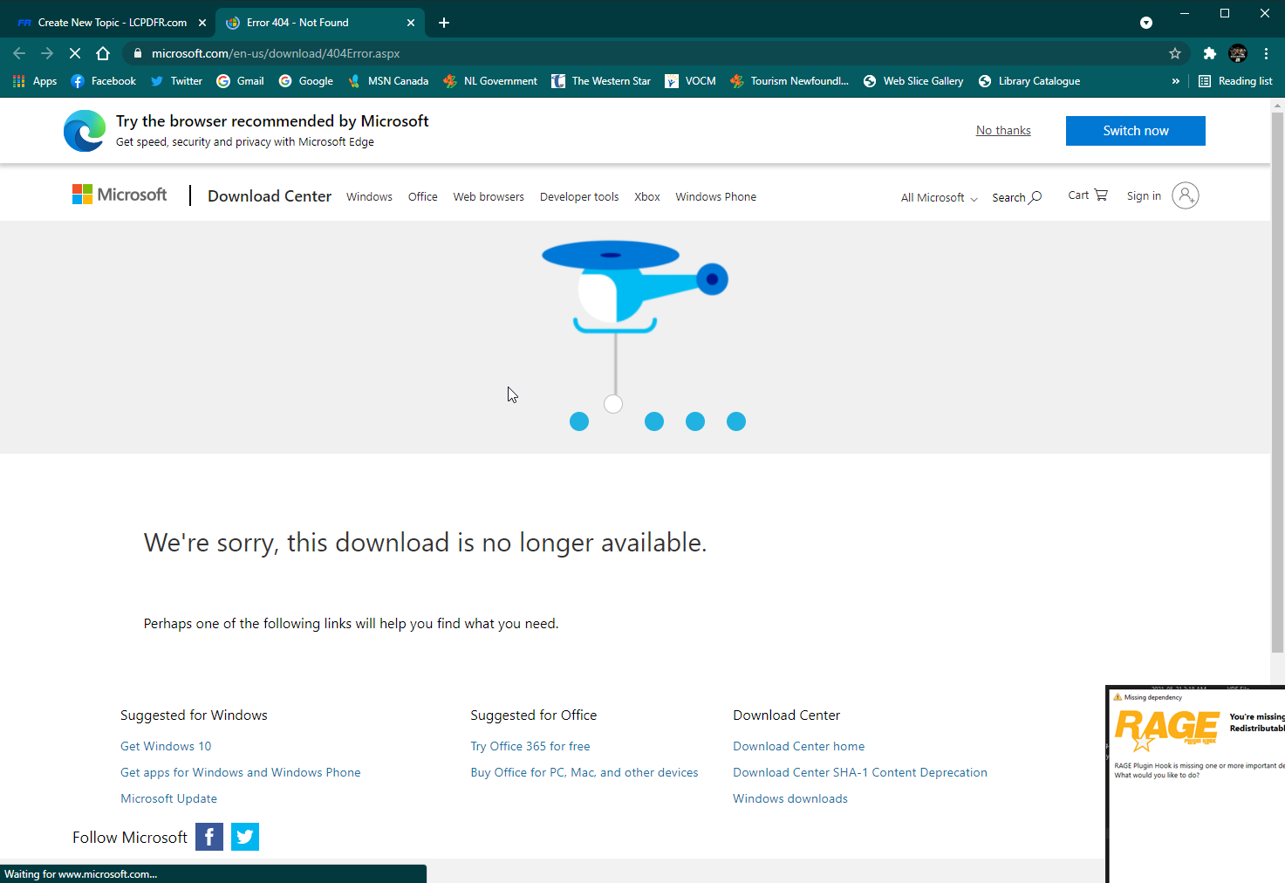
Task: Open the Web browsers menu item
Action: [x=489, y=197]
